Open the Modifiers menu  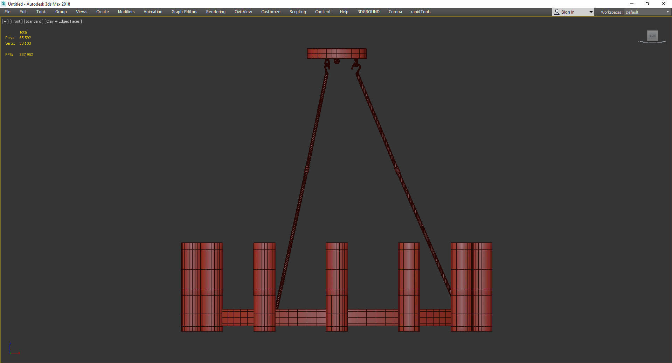pos(126,12)
